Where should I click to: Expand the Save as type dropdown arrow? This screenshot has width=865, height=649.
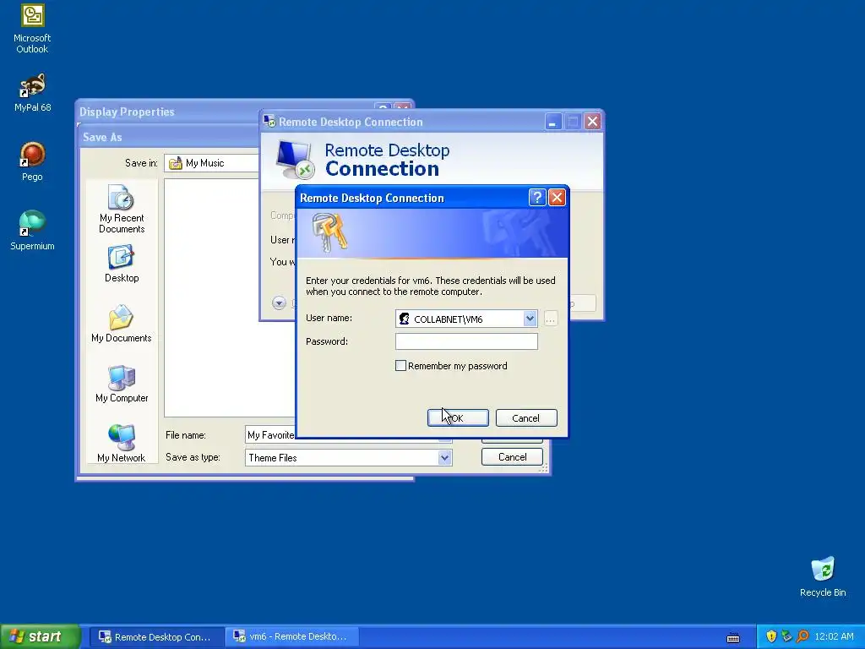pyautogui.click(x=444, y=457)
